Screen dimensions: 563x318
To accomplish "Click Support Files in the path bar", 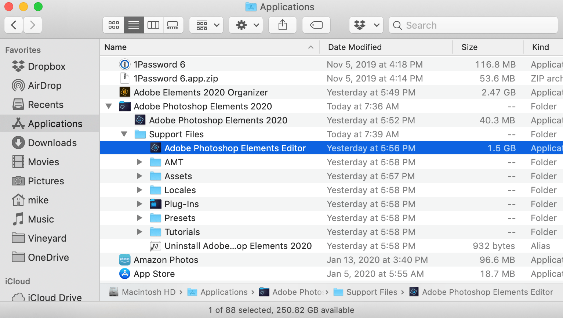I will pos(366,292).
